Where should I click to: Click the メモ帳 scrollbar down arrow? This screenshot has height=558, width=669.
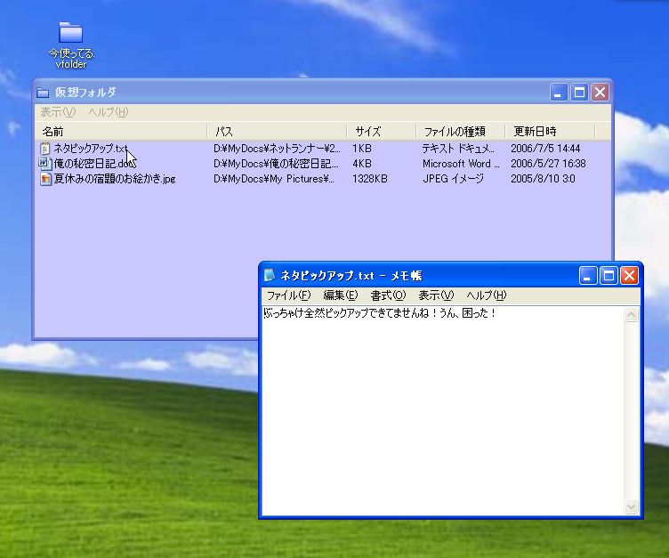click(632, 506)
